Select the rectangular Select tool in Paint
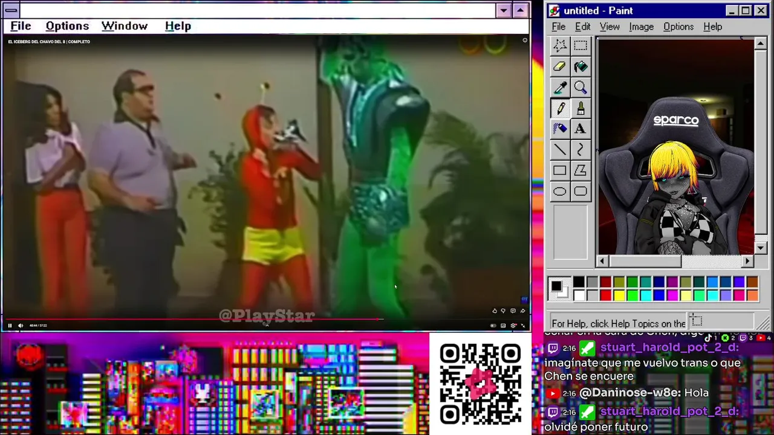Screen dimensions: 774x435 click(x=580, y=45)
